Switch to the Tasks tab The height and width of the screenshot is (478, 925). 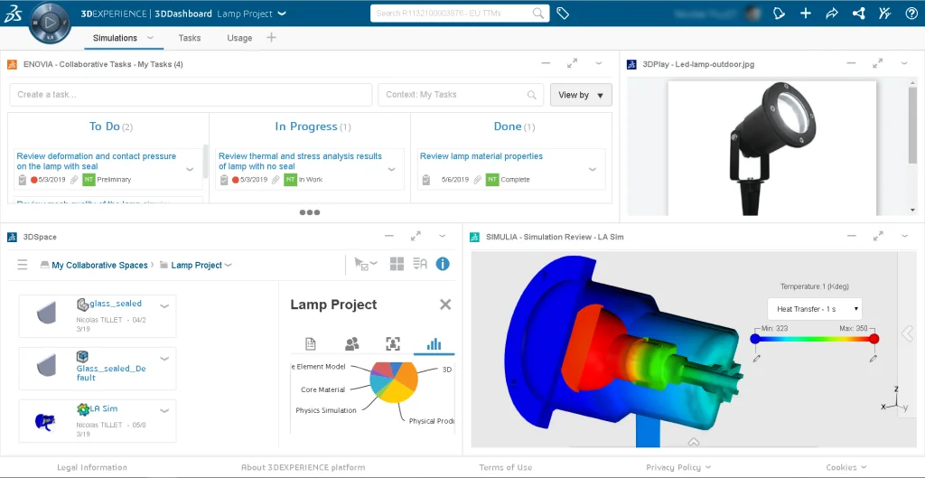click(x=190, y=38)
